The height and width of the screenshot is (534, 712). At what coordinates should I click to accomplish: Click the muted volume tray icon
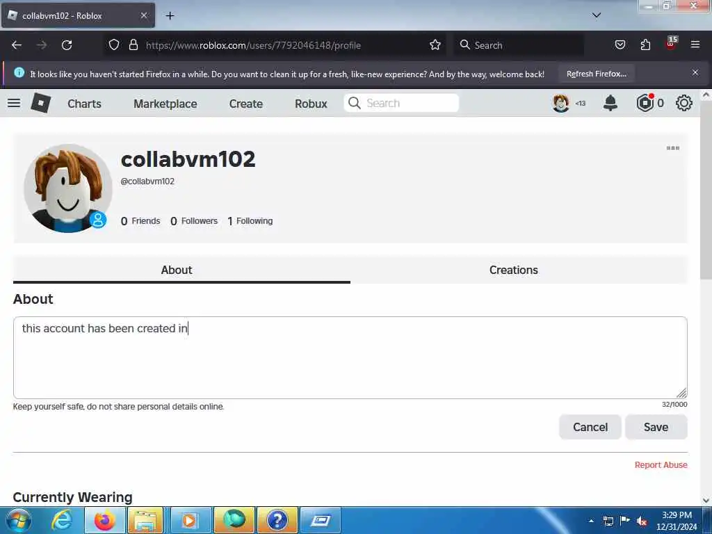[642, 521]
